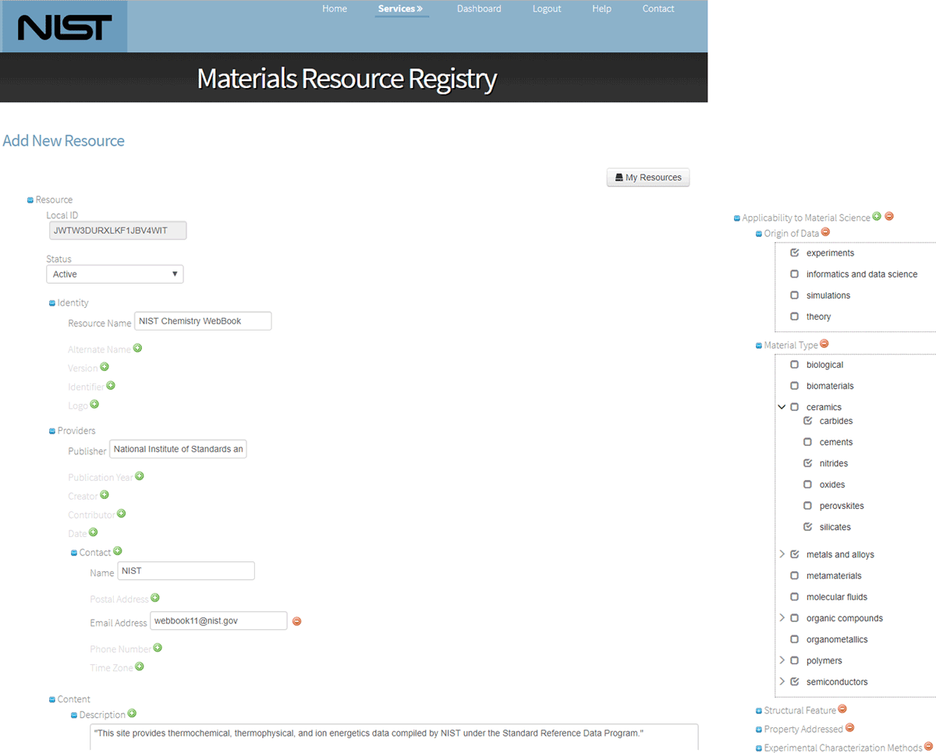Open the Services menu
Viewport: 936px width, 753px height.
pyautogui.click(x=400, y=9)
